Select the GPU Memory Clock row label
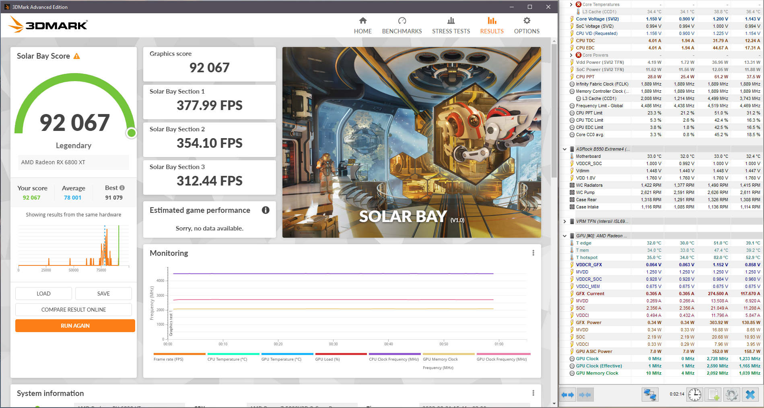The width and height of the screenshot is (764, 408). (597, 373)
